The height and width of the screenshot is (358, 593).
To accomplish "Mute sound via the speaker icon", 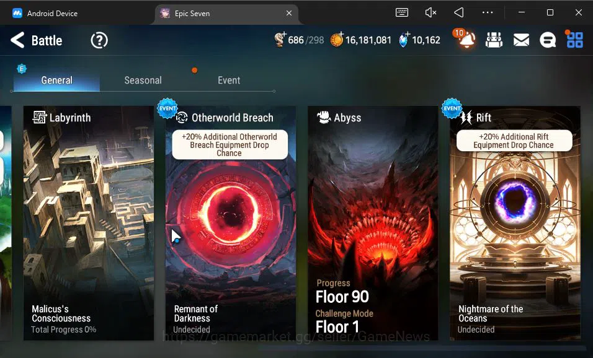I will click(430, 12).
